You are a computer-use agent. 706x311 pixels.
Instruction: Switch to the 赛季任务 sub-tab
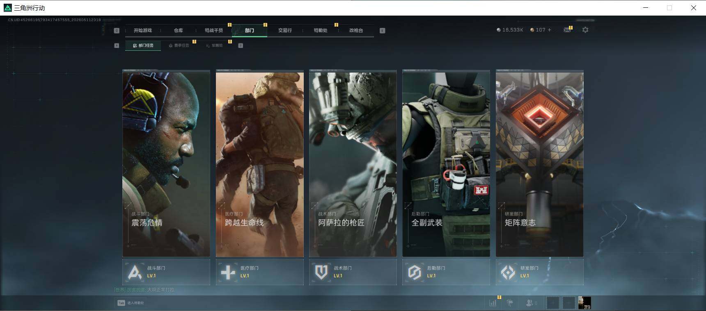pos(179,45)
